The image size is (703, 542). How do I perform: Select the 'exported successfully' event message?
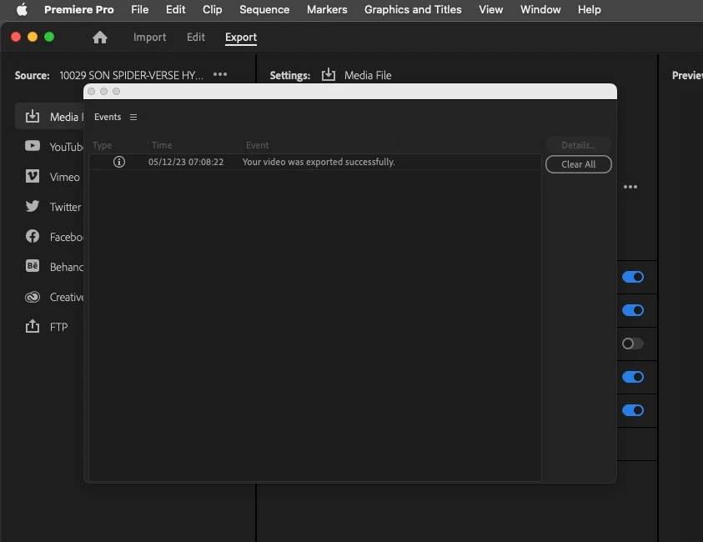click(319, 162)
